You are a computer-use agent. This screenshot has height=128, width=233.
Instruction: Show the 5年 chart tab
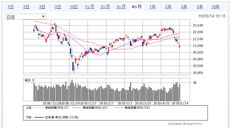click(200, 7)
